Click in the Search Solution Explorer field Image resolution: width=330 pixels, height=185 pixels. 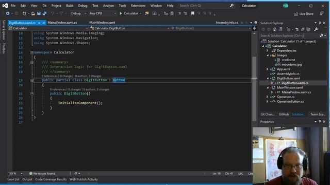point(289,35)
